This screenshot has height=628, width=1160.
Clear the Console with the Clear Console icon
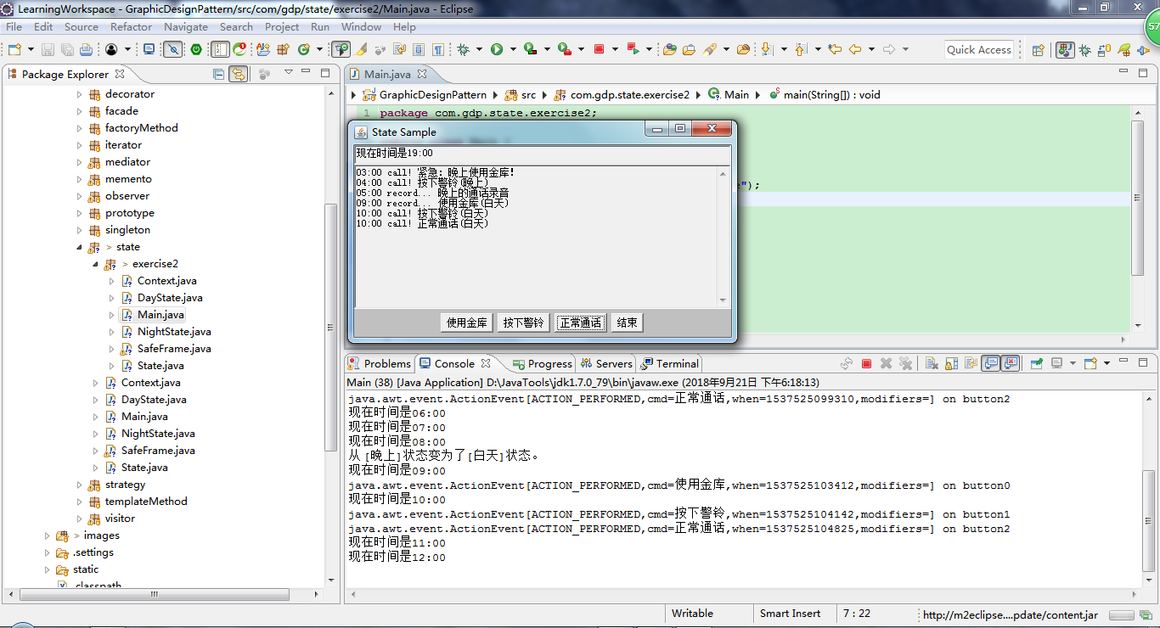click(932, 363)
